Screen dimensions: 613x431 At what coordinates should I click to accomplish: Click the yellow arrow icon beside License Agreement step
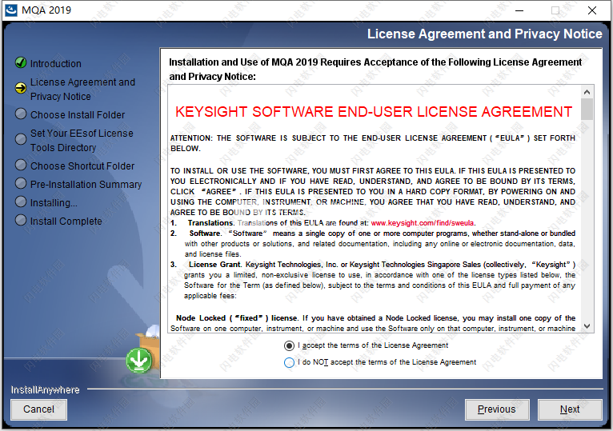[21, 88]
